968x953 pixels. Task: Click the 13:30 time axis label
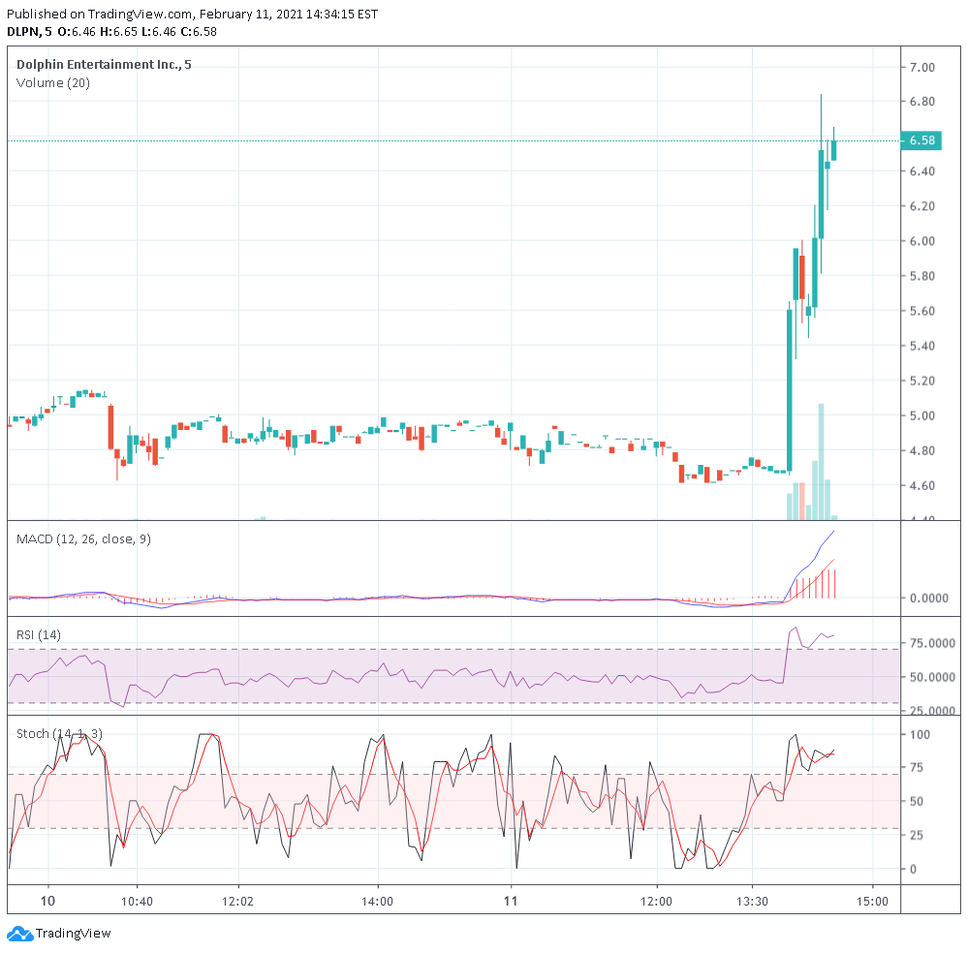[x=752, y=901]
